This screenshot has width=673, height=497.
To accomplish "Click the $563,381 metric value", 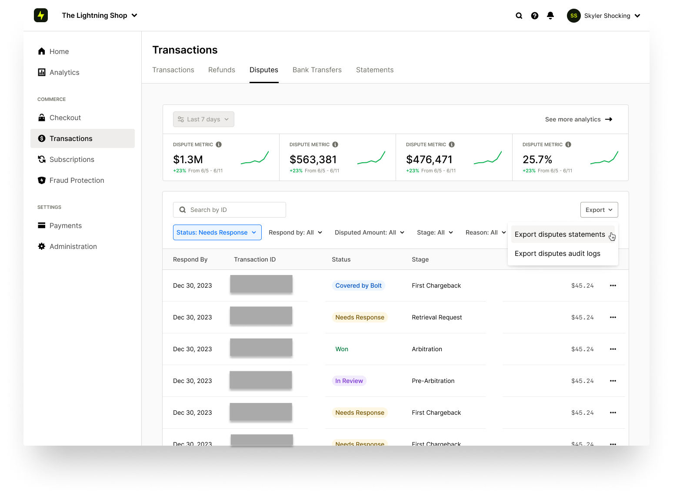I will coord(313,159).
